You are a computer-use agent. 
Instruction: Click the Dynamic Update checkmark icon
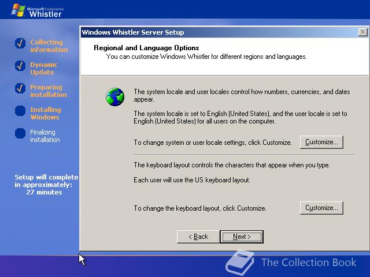pyautogui.click(x=20, y=66)
